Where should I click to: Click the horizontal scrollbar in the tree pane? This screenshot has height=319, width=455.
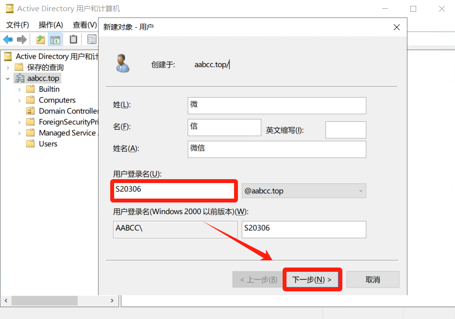pos(45,301)
